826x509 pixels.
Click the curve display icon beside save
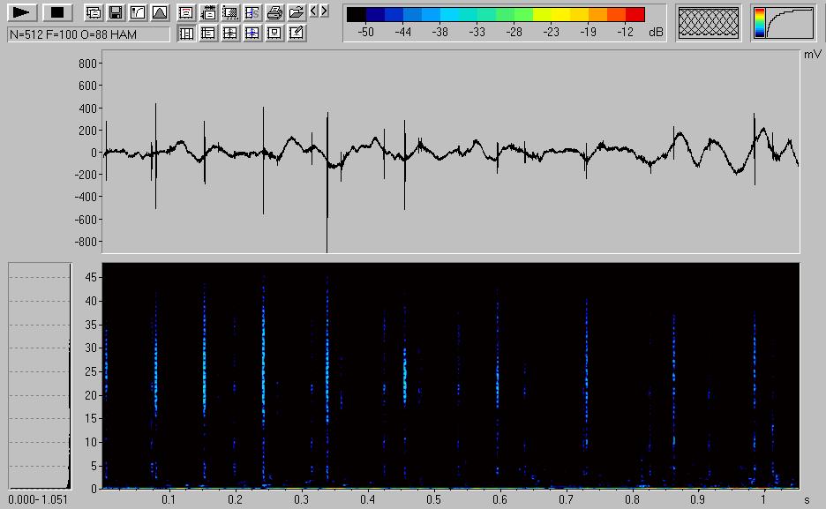click(x=137, y=13)
